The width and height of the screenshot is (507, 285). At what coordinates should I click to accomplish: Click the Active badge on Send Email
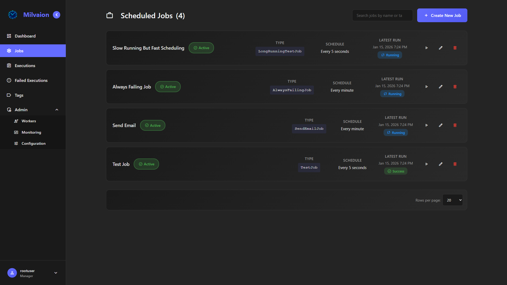pos(153,125)
